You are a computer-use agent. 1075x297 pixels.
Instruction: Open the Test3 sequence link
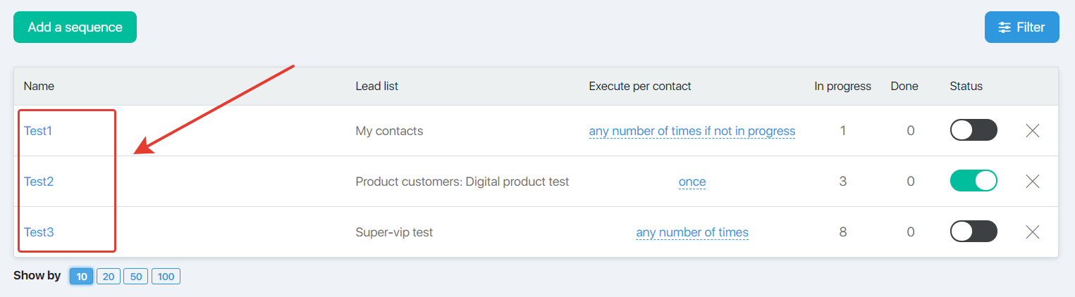(x=39, y=232)
